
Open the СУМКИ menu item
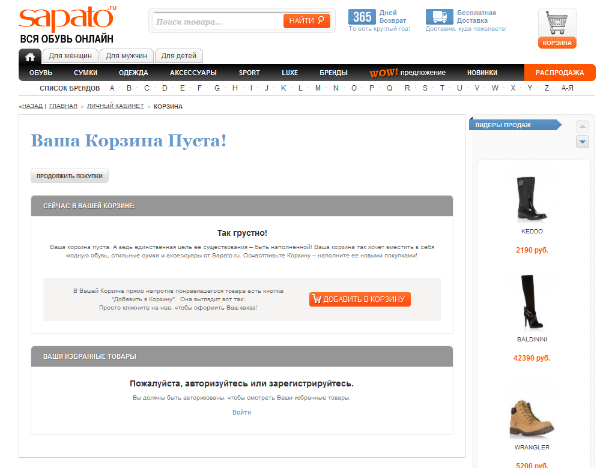point(85,73)
